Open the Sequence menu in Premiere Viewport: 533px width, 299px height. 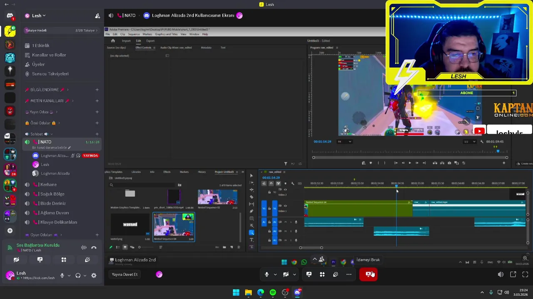click(134, 34)
